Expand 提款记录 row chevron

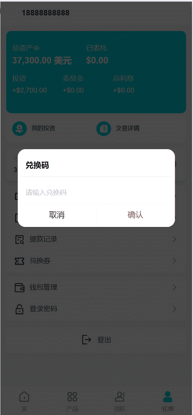174,240
